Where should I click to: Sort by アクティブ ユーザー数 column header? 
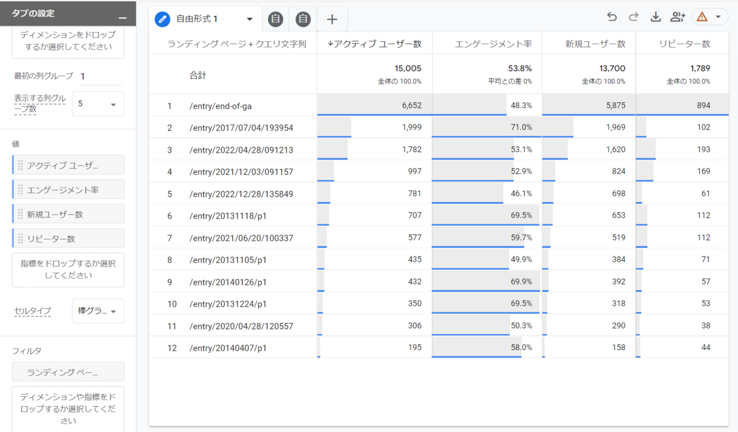click(375, 44)
